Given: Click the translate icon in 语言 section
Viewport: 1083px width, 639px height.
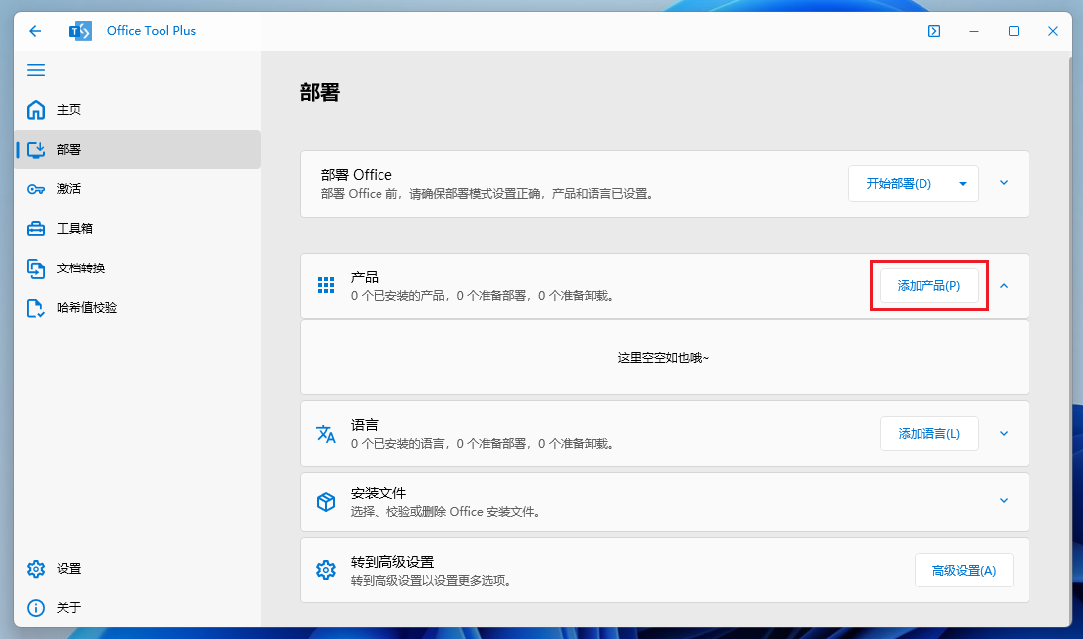Looking at the screenshot, I should [x=326, y=433].
